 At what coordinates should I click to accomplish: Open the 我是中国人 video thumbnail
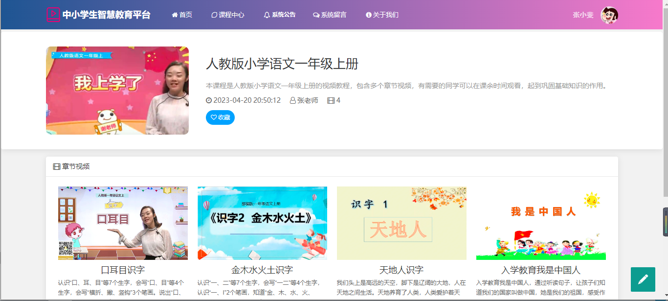pos(541,223)
